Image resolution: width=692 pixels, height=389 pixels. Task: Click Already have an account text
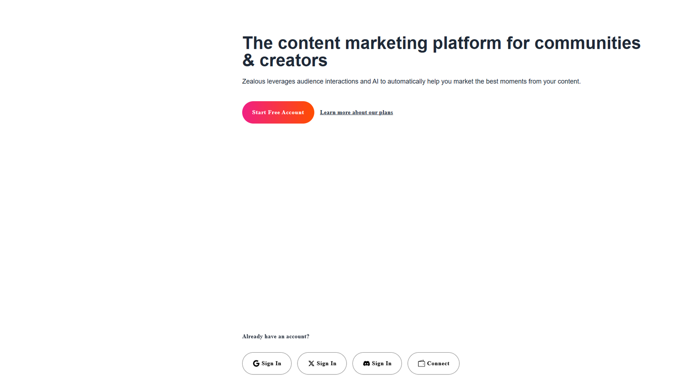[x=276, y=336]
